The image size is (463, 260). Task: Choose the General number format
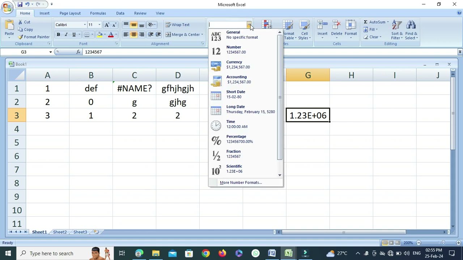click(x=243, y=35)
